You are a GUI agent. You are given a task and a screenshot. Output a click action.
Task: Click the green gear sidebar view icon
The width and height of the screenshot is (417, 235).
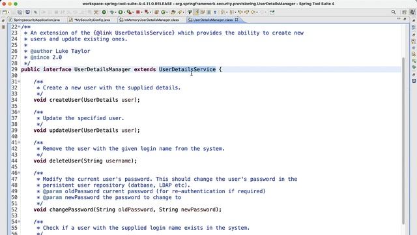[x=414, y=67]
